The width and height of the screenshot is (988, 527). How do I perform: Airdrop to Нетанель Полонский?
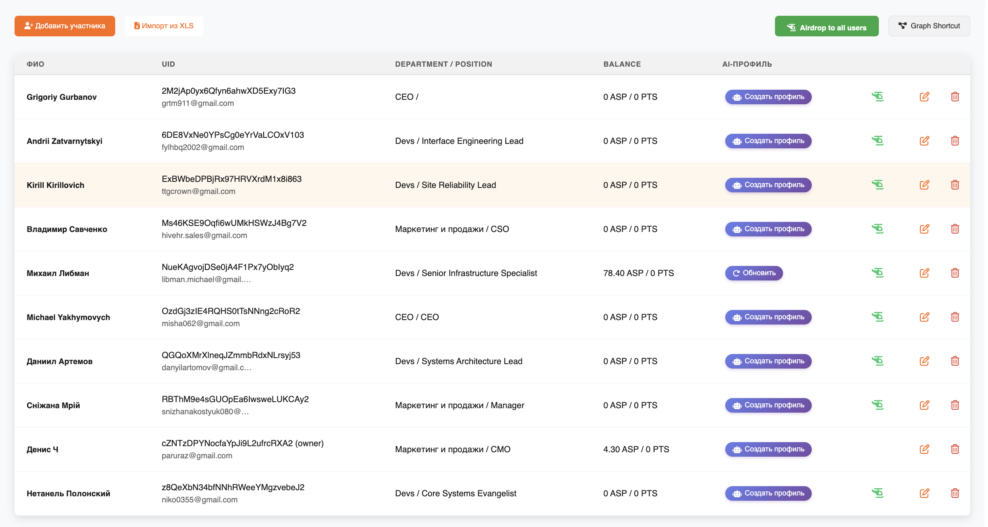(x=878, y=493)
